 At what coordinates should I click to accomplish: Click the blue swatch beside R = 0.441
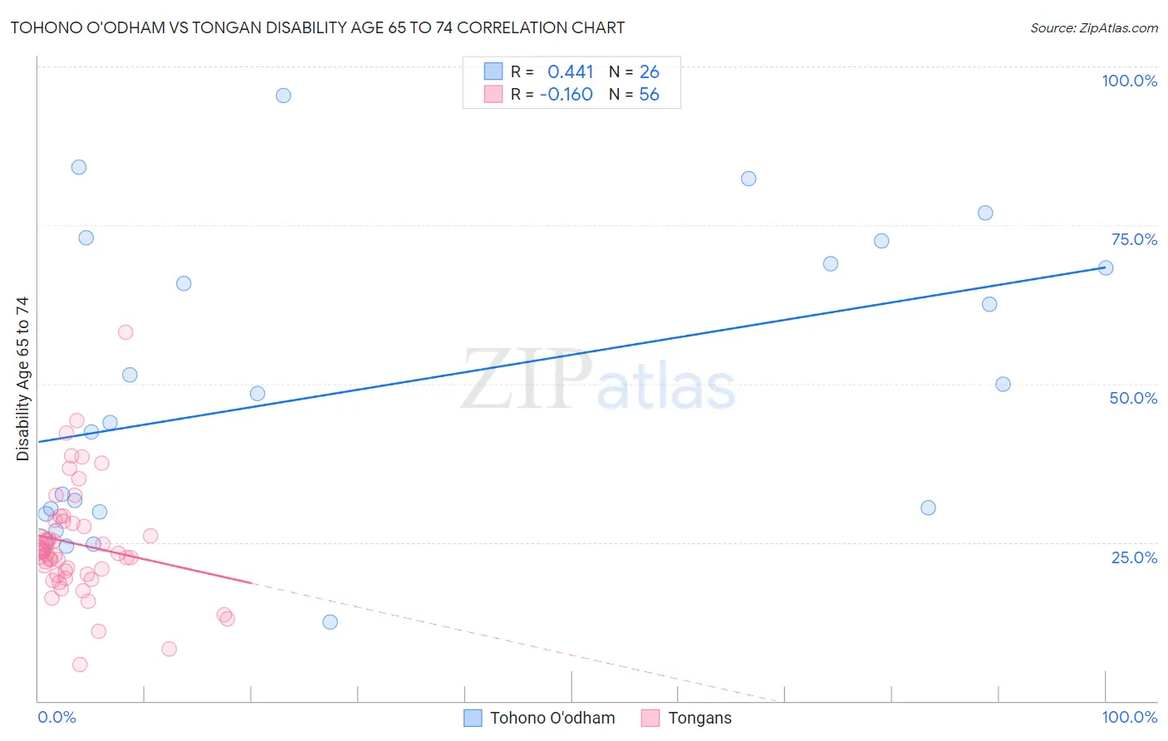493,71
